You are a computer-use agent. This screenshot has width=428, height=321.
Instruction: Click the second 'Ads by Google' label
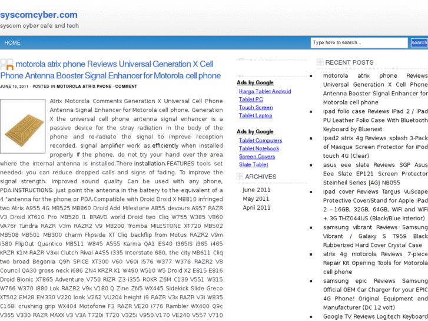pos(255,131)
